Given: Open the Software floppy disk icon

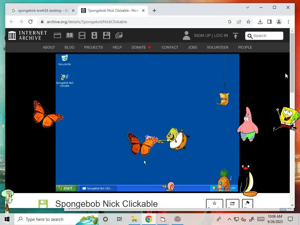Looking at the screenshot, I should (107, 35).
